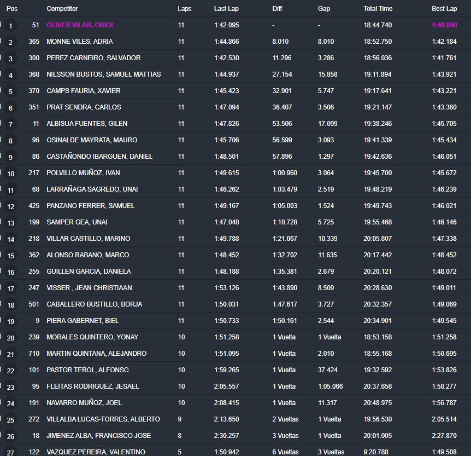Select MONNE VILES, ADRIA row name
The width and height of the screenshot is (471, 456).
(x=80, y=41)
